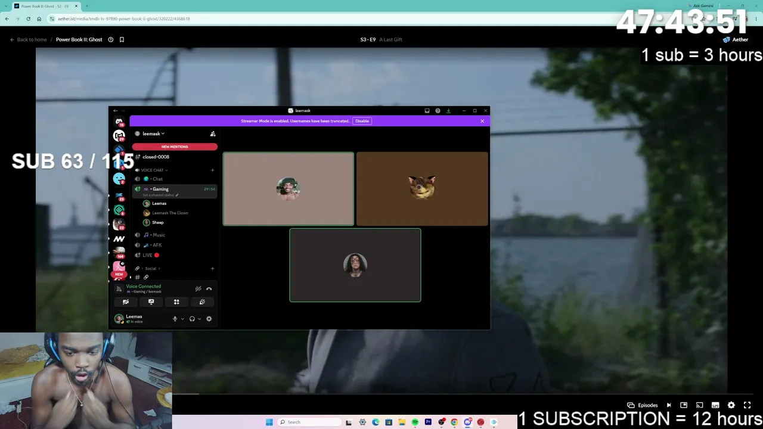Image resolution: width=763 pixels, height=429 pixels.
Task: Enter fullscreen in video player
Action: pos(747,405)
